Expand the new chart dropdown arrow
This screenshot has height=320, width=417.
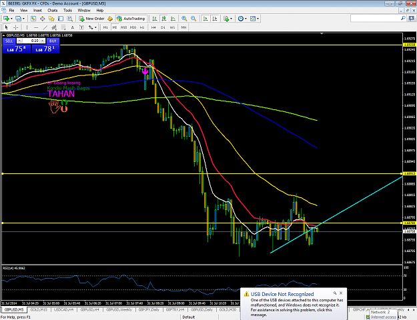pyautogui.click(x=11, y=19)
